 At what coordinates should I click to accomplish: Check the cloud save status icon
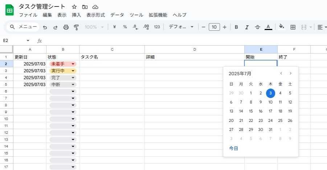coord(95,7)
